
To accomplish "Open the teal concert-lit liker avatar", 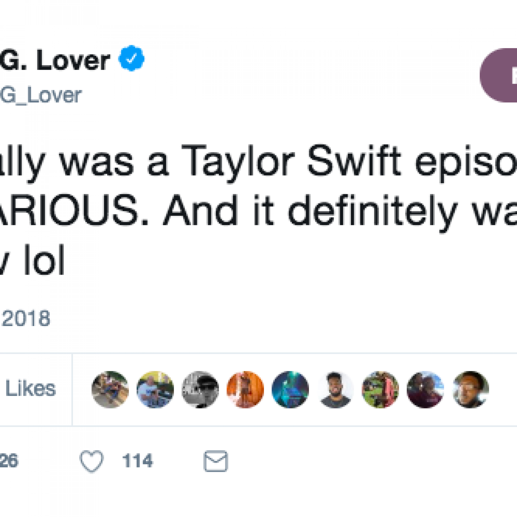I will [x=290, y=389].
